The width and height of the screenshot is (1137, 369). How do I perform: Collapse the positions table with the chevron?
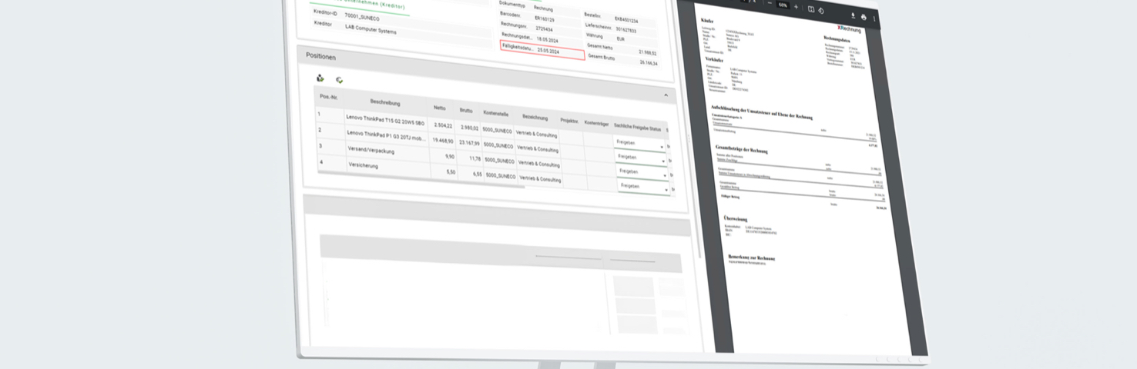pyautogui.click(x=666, y=95)
